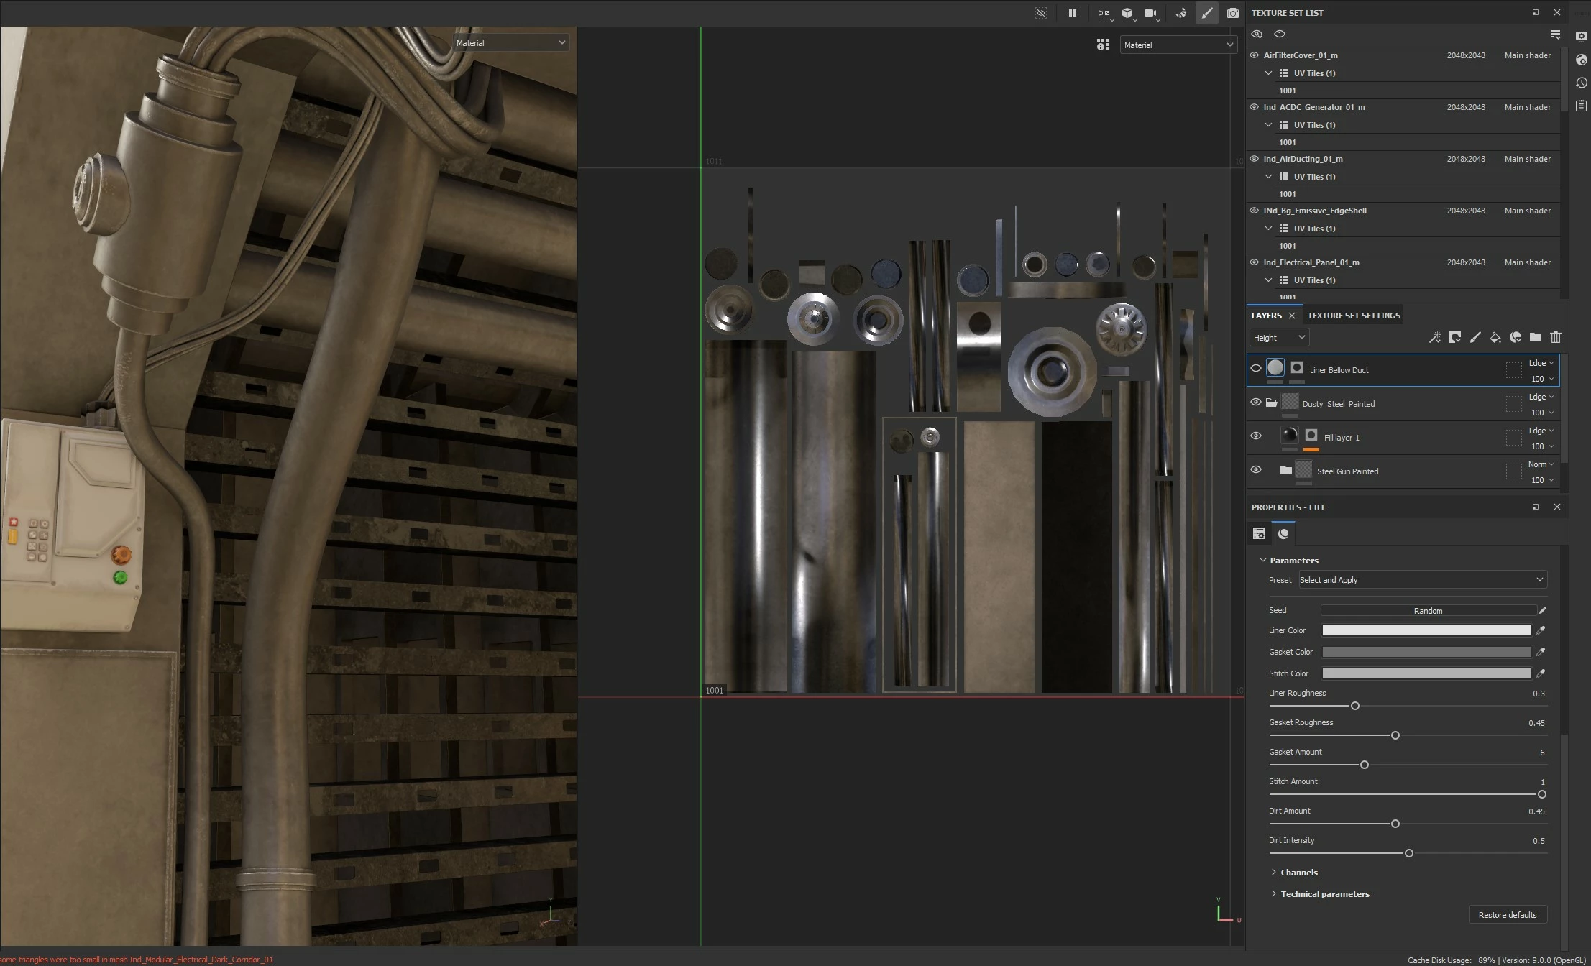
Task: Click the add fill layer bucket icon
Action: click(x=1495, y=337)
